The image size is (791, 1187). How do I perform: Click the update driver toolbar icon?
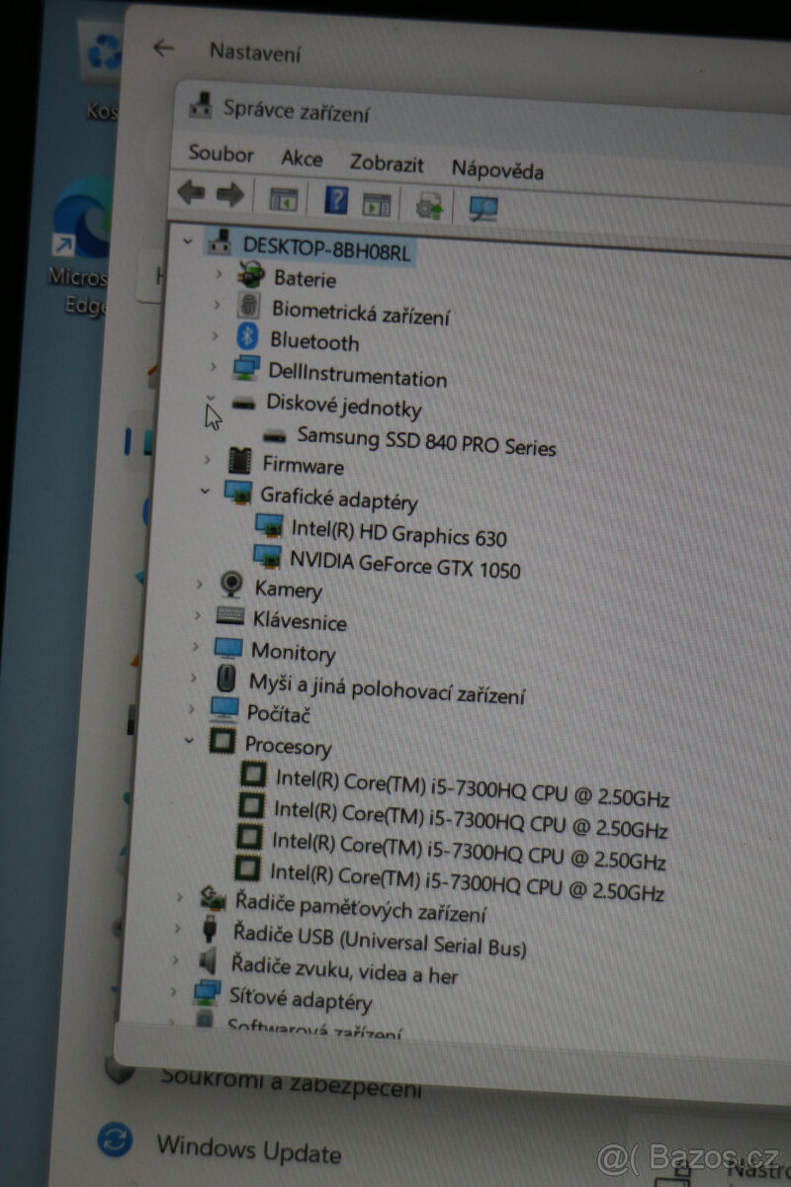pos(430,206)
